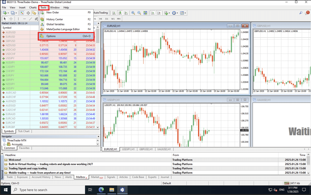Open the File menu
The height and width of the screenshot is (195, 311).
4,8
